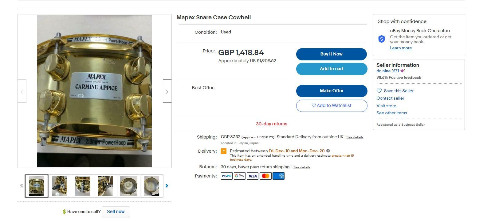
Task: Click the American Express payment icon
Action: 278,176
